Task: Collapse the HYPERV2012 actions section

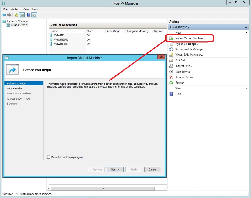Action: 246,27
